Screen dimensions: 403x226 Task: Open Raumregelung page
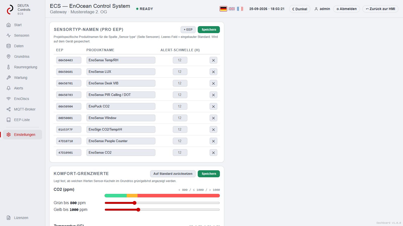(x=22, y=67)
